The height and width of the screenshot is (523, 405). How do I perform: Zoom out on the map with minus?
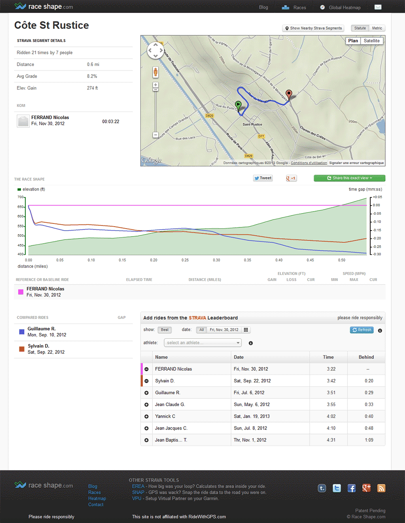pos(155,135)
